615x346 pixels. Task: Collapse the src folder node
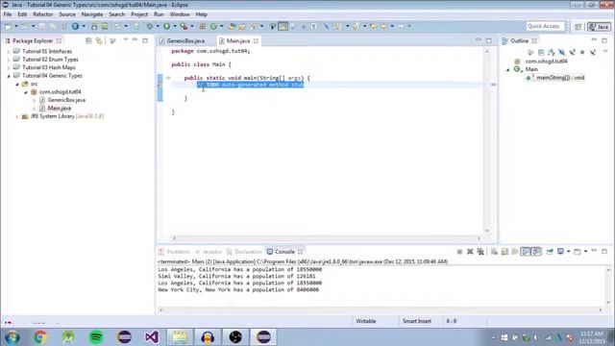(17, 84)
